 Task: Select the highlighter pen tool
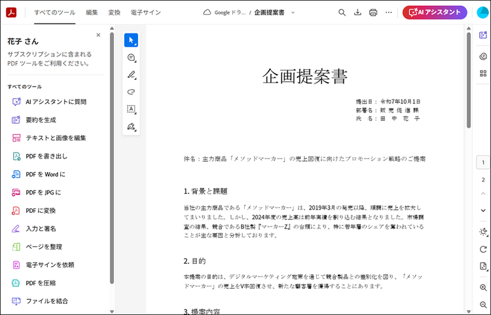[131, 75]
